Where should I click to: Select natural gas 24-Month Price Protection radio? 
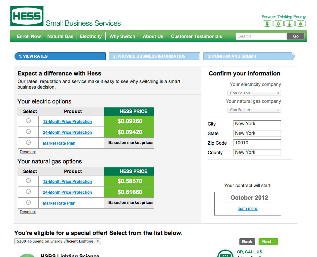click(28, 191)
